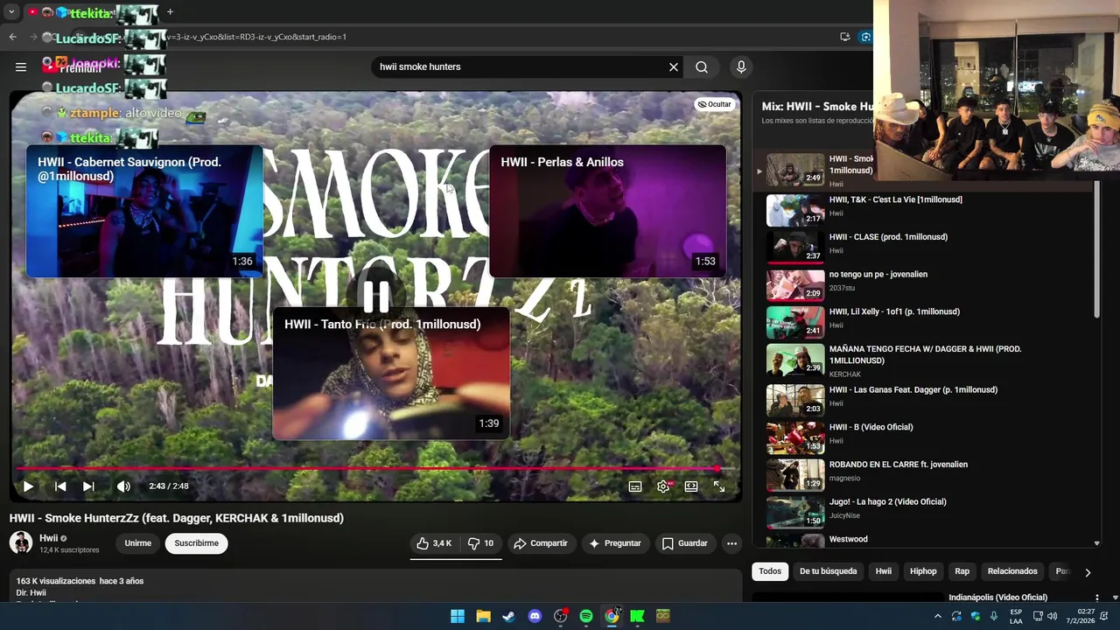This screenshot has height=630, width=1120.
Task: Go back with the browser arrow
Action: (12, 37)
